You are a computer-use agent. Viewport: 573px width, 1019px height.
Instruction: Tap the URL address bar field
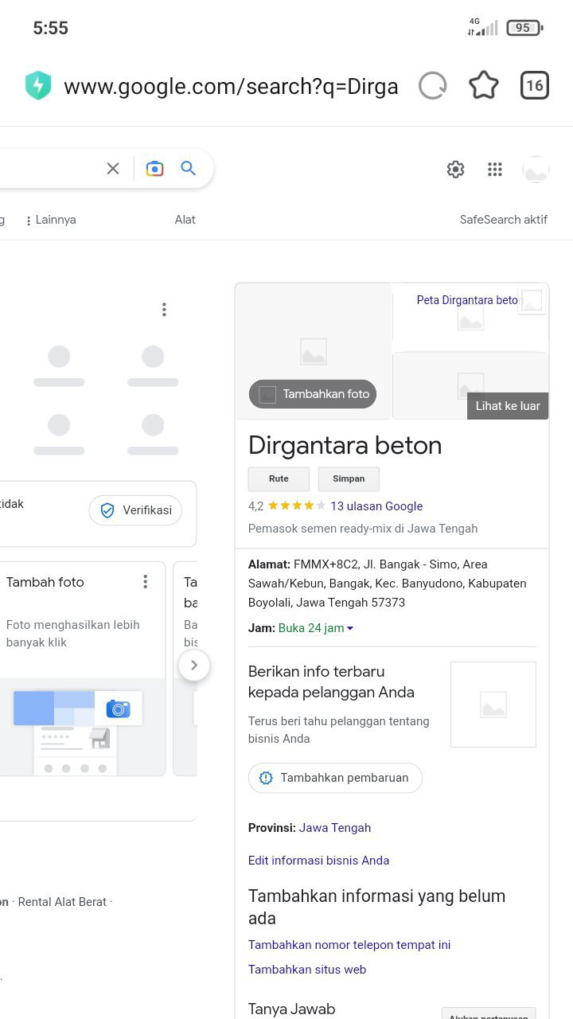coord(231,86)
